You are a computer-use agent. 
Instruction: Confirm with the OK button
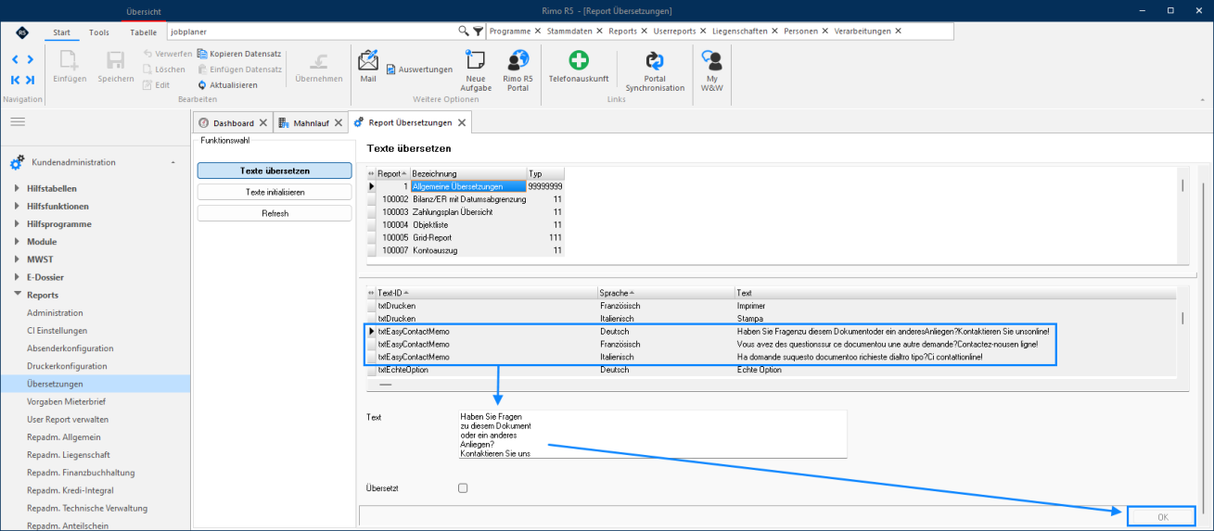pyautogui.click(x=1163, y=516)
